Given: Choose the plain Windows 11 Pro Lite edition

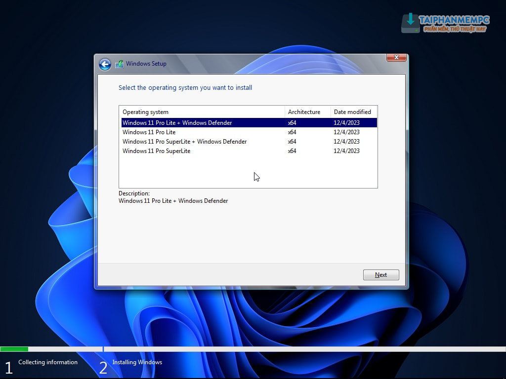Looking at the screenshot, I should (149, 132).
